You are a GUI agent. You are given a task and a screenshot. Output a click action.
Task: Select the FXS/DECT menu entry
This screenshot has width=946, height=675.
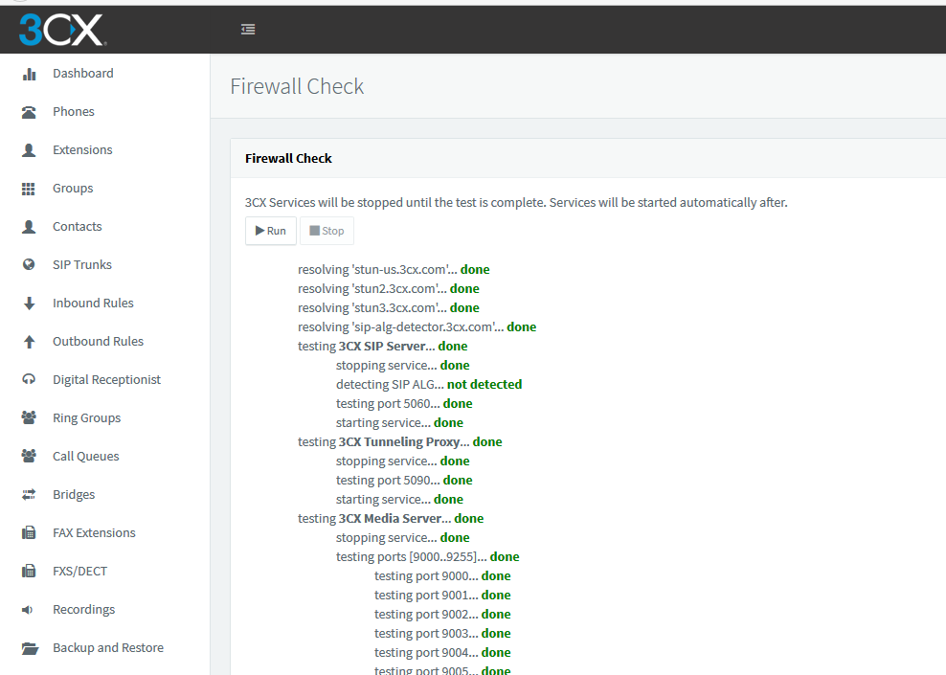tap(79, 572)
